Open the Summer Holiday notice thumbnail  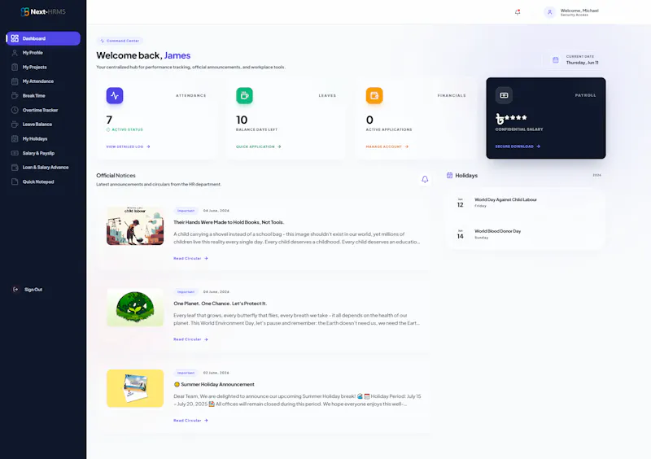pos(135,388)
